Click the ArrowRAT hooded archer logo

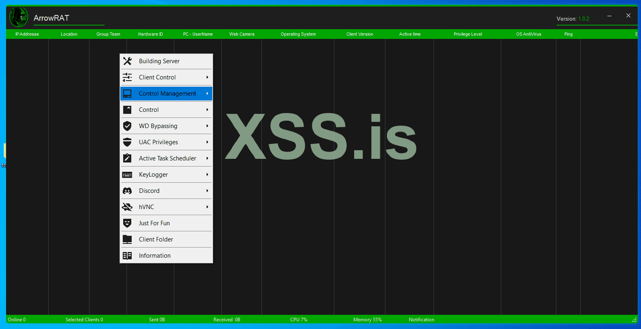[x=19, y=17]
